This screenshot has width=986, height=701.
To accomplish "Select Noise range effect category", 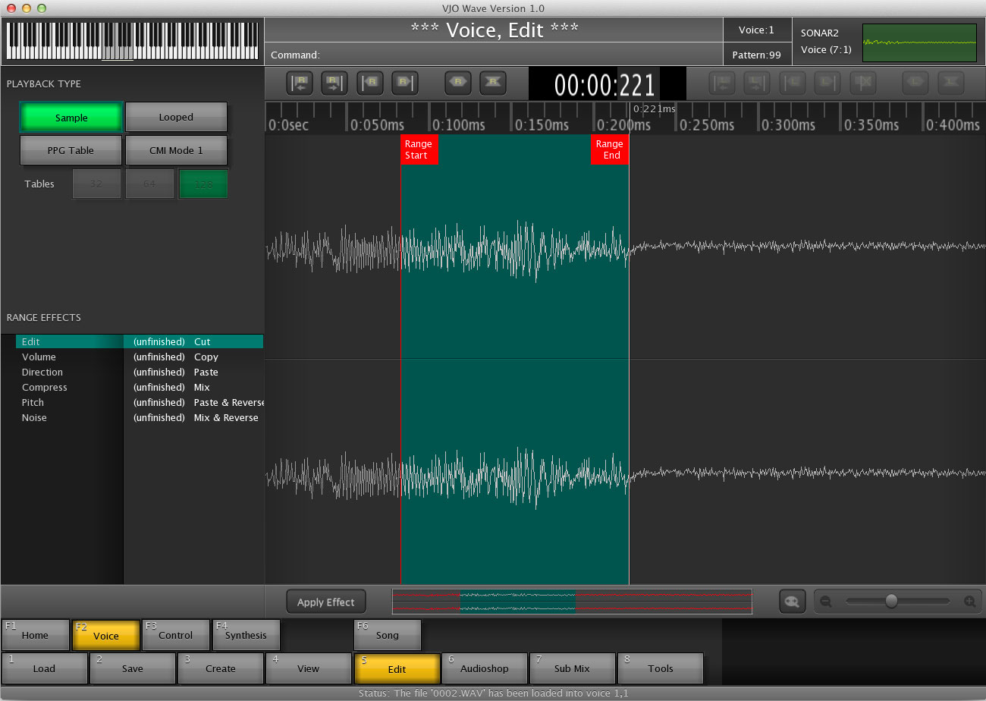I will [x=69, y=417].
